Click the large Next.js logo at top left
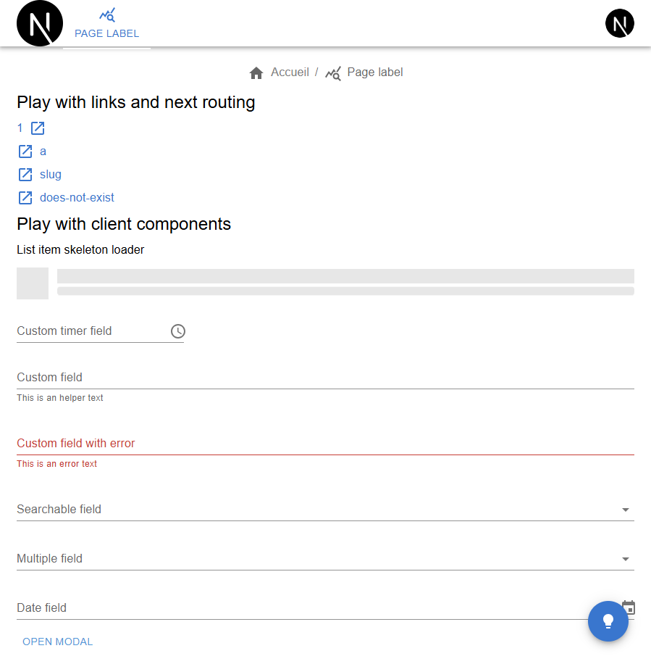Screen dimensions: 651x664 [40, 24]
